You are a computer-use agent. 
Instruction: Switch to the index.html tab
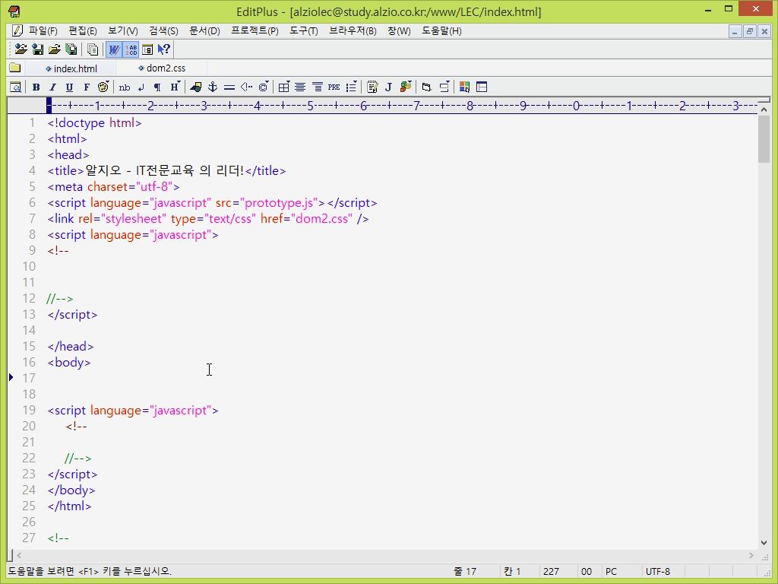click(71, 68)
